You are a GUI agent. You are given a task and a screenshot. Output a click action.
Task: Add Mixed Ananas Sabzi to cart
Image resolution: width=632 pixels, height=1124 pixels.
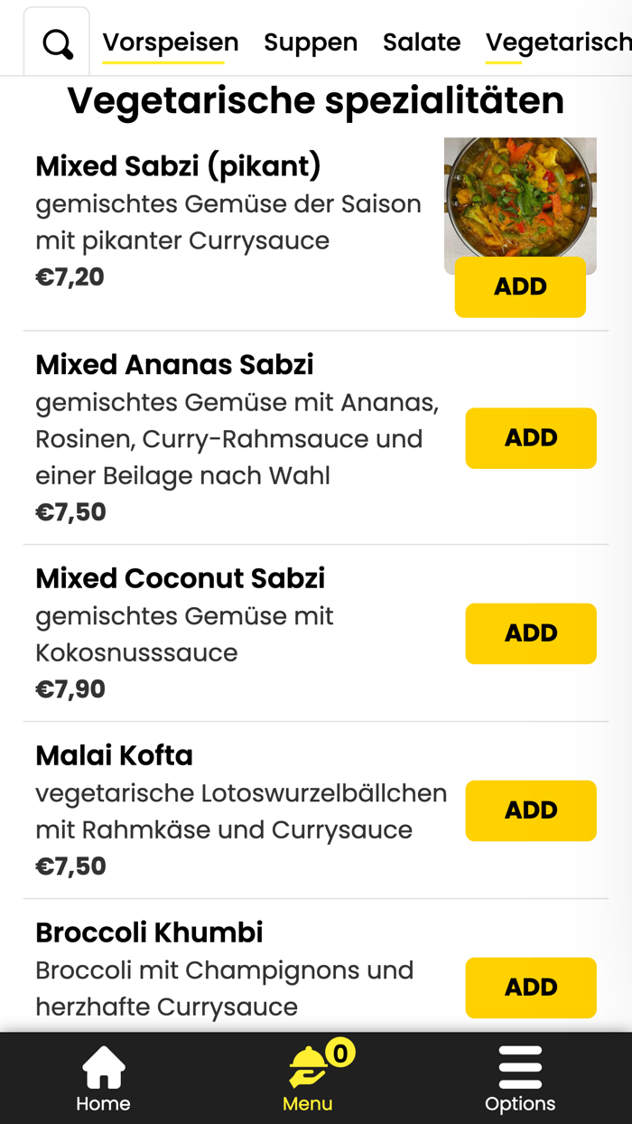click(531, 437)
